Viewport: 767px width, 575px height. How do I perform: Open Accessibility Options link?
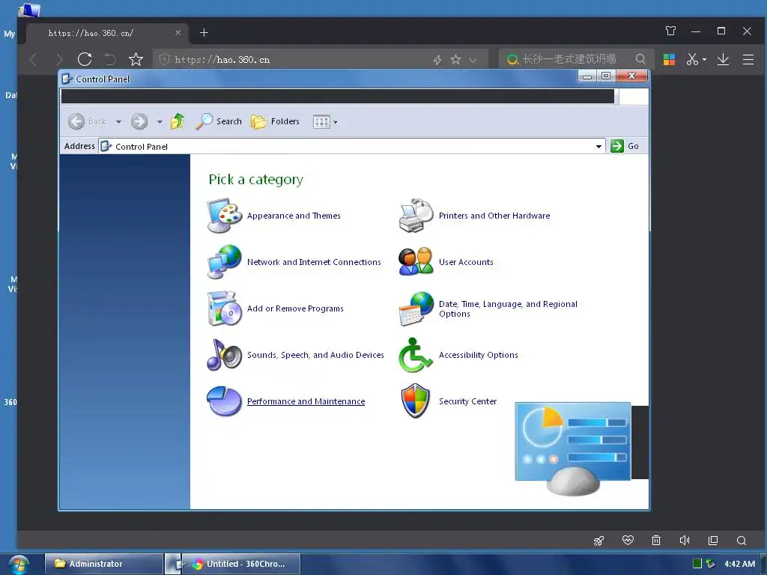pos(478,355)
